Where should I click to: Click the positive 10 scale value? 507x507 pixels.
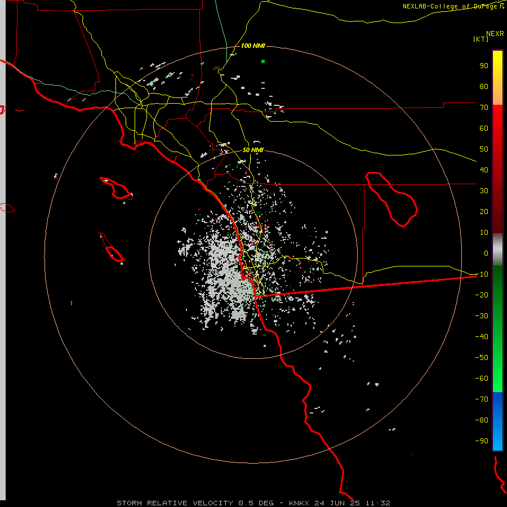pyautogui.click(x=484, y=233)
